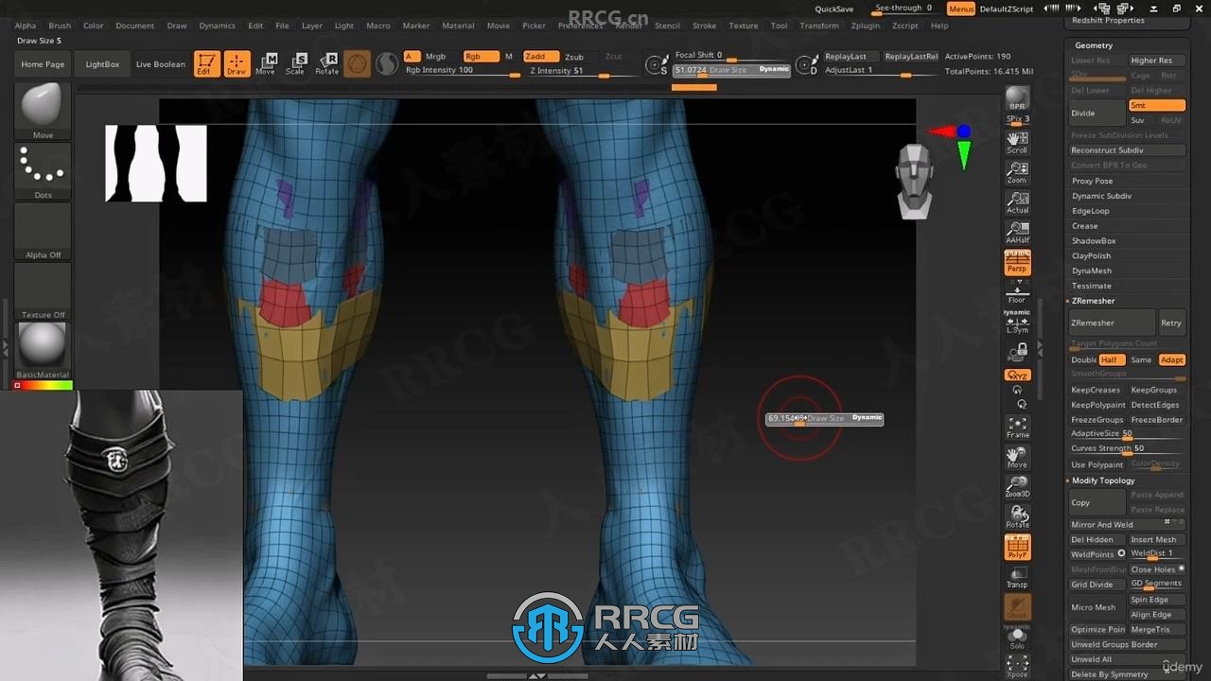Image resolution: width=1211 pixels, height=681 pixels.
Task: Click the Move view icon in right shelf
Action: [1017, 457]
